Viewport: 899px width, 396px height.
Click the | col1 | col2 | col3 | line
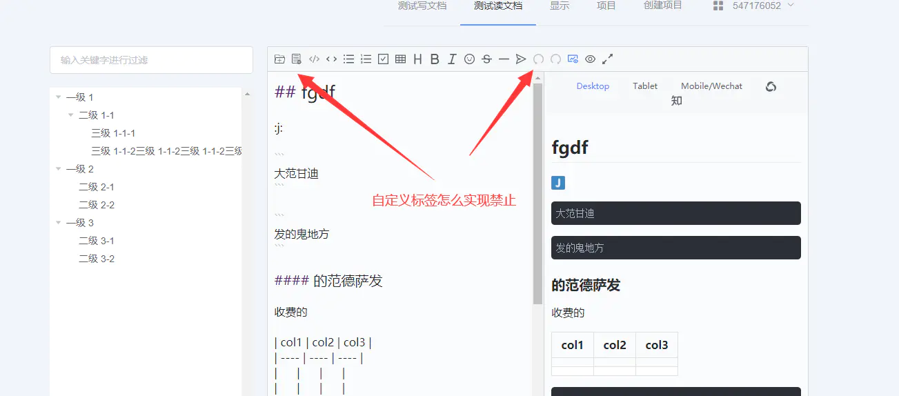click(x=324, y=343)
